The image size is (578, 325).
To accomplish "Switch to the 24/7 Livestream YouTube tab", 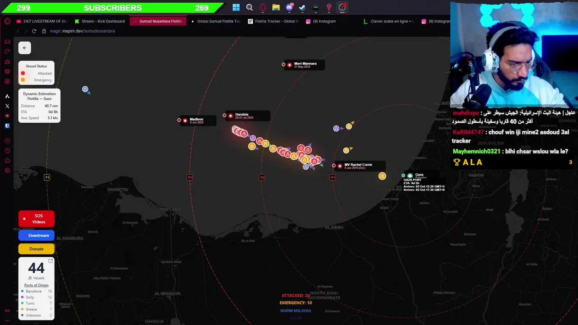I will [x=42, y=21].
